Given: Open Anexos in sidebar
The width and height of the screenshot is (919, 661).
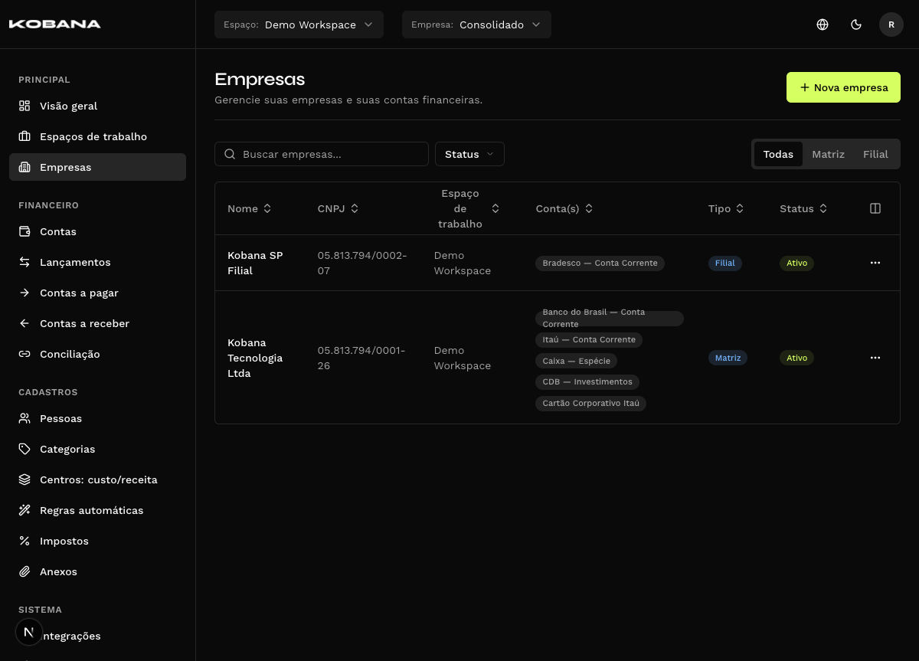Looking at the screenshot, I should [x=97, y=571].
